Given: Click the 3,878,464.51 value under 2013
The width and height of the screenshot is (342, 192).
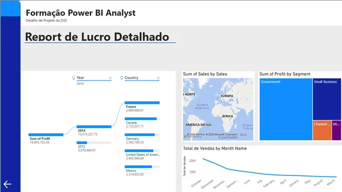Looking at the screenshot, I should point(87,150).
